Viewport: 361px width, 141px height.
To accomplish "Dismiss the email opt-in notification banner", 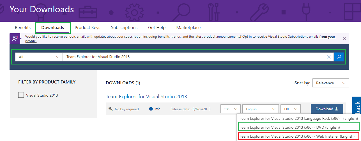I will tap(344, 39).
